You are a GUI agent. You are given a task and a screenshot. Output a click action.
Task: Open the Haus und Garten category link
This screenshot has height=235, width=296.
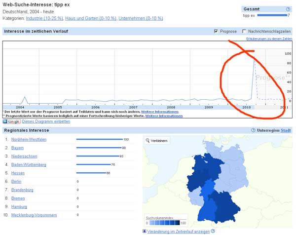pos(91,18)
